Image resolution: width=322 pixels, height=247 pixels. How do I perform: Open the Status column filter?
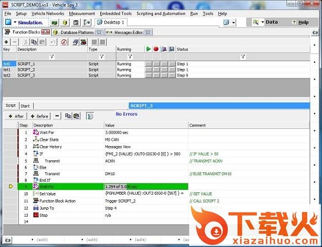point(243,56)
